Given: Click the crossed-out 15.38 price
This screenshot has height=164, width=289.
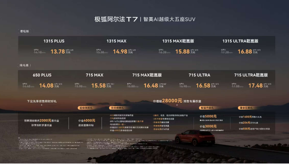Looking at the screenshot, I should pos(102,52).
